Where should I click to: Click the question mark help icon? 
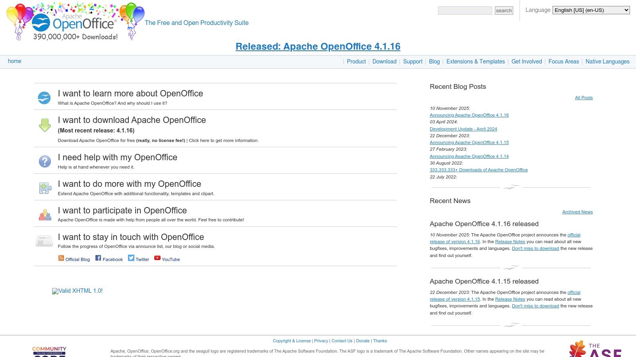(44, 161)
